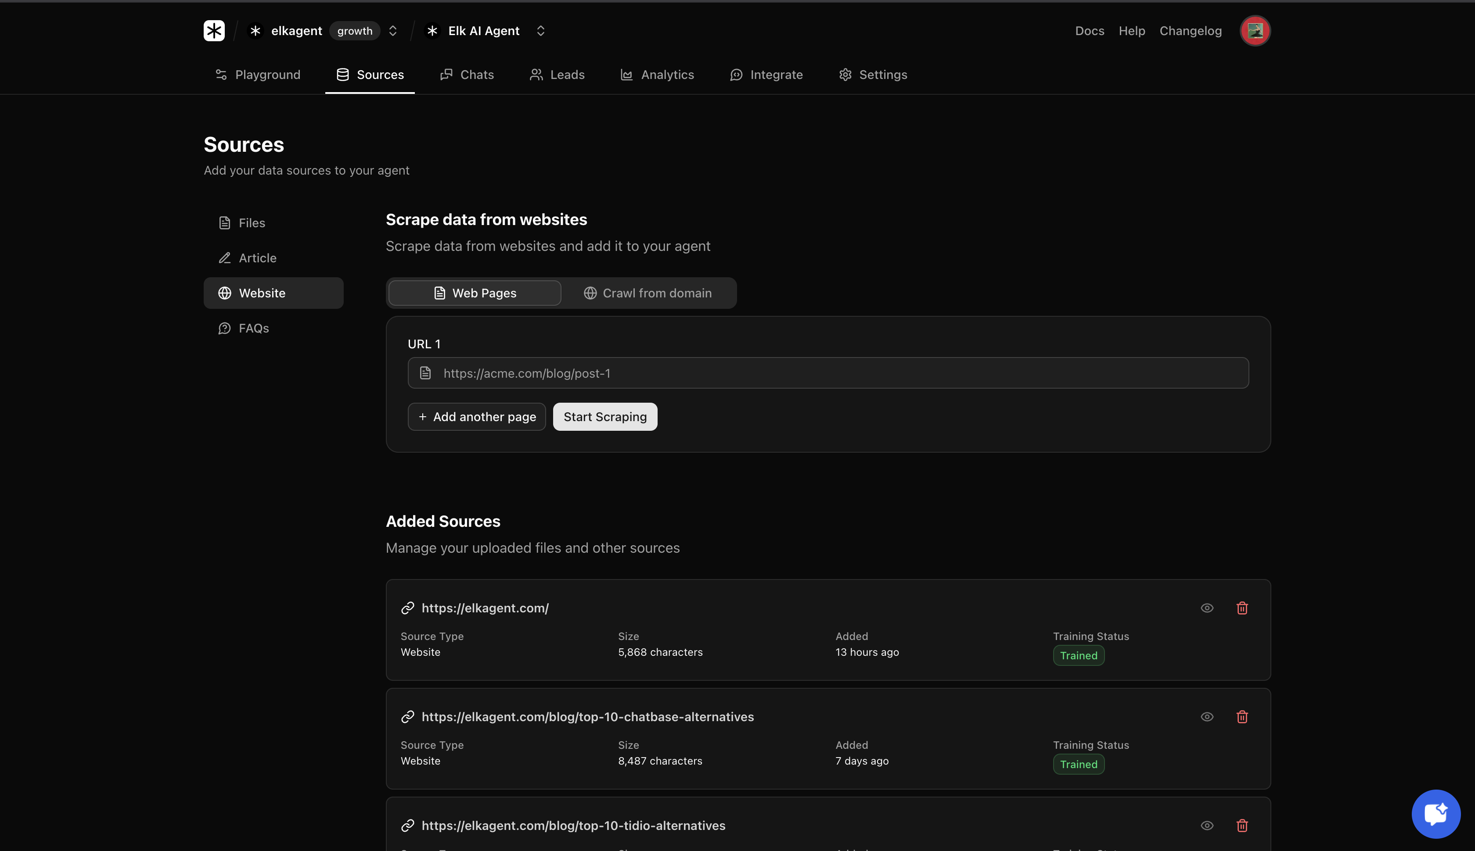Click the elkagent workspace name
This screenshot has height=851, width=1475.
pyautogui.click(x=296, y=31)
